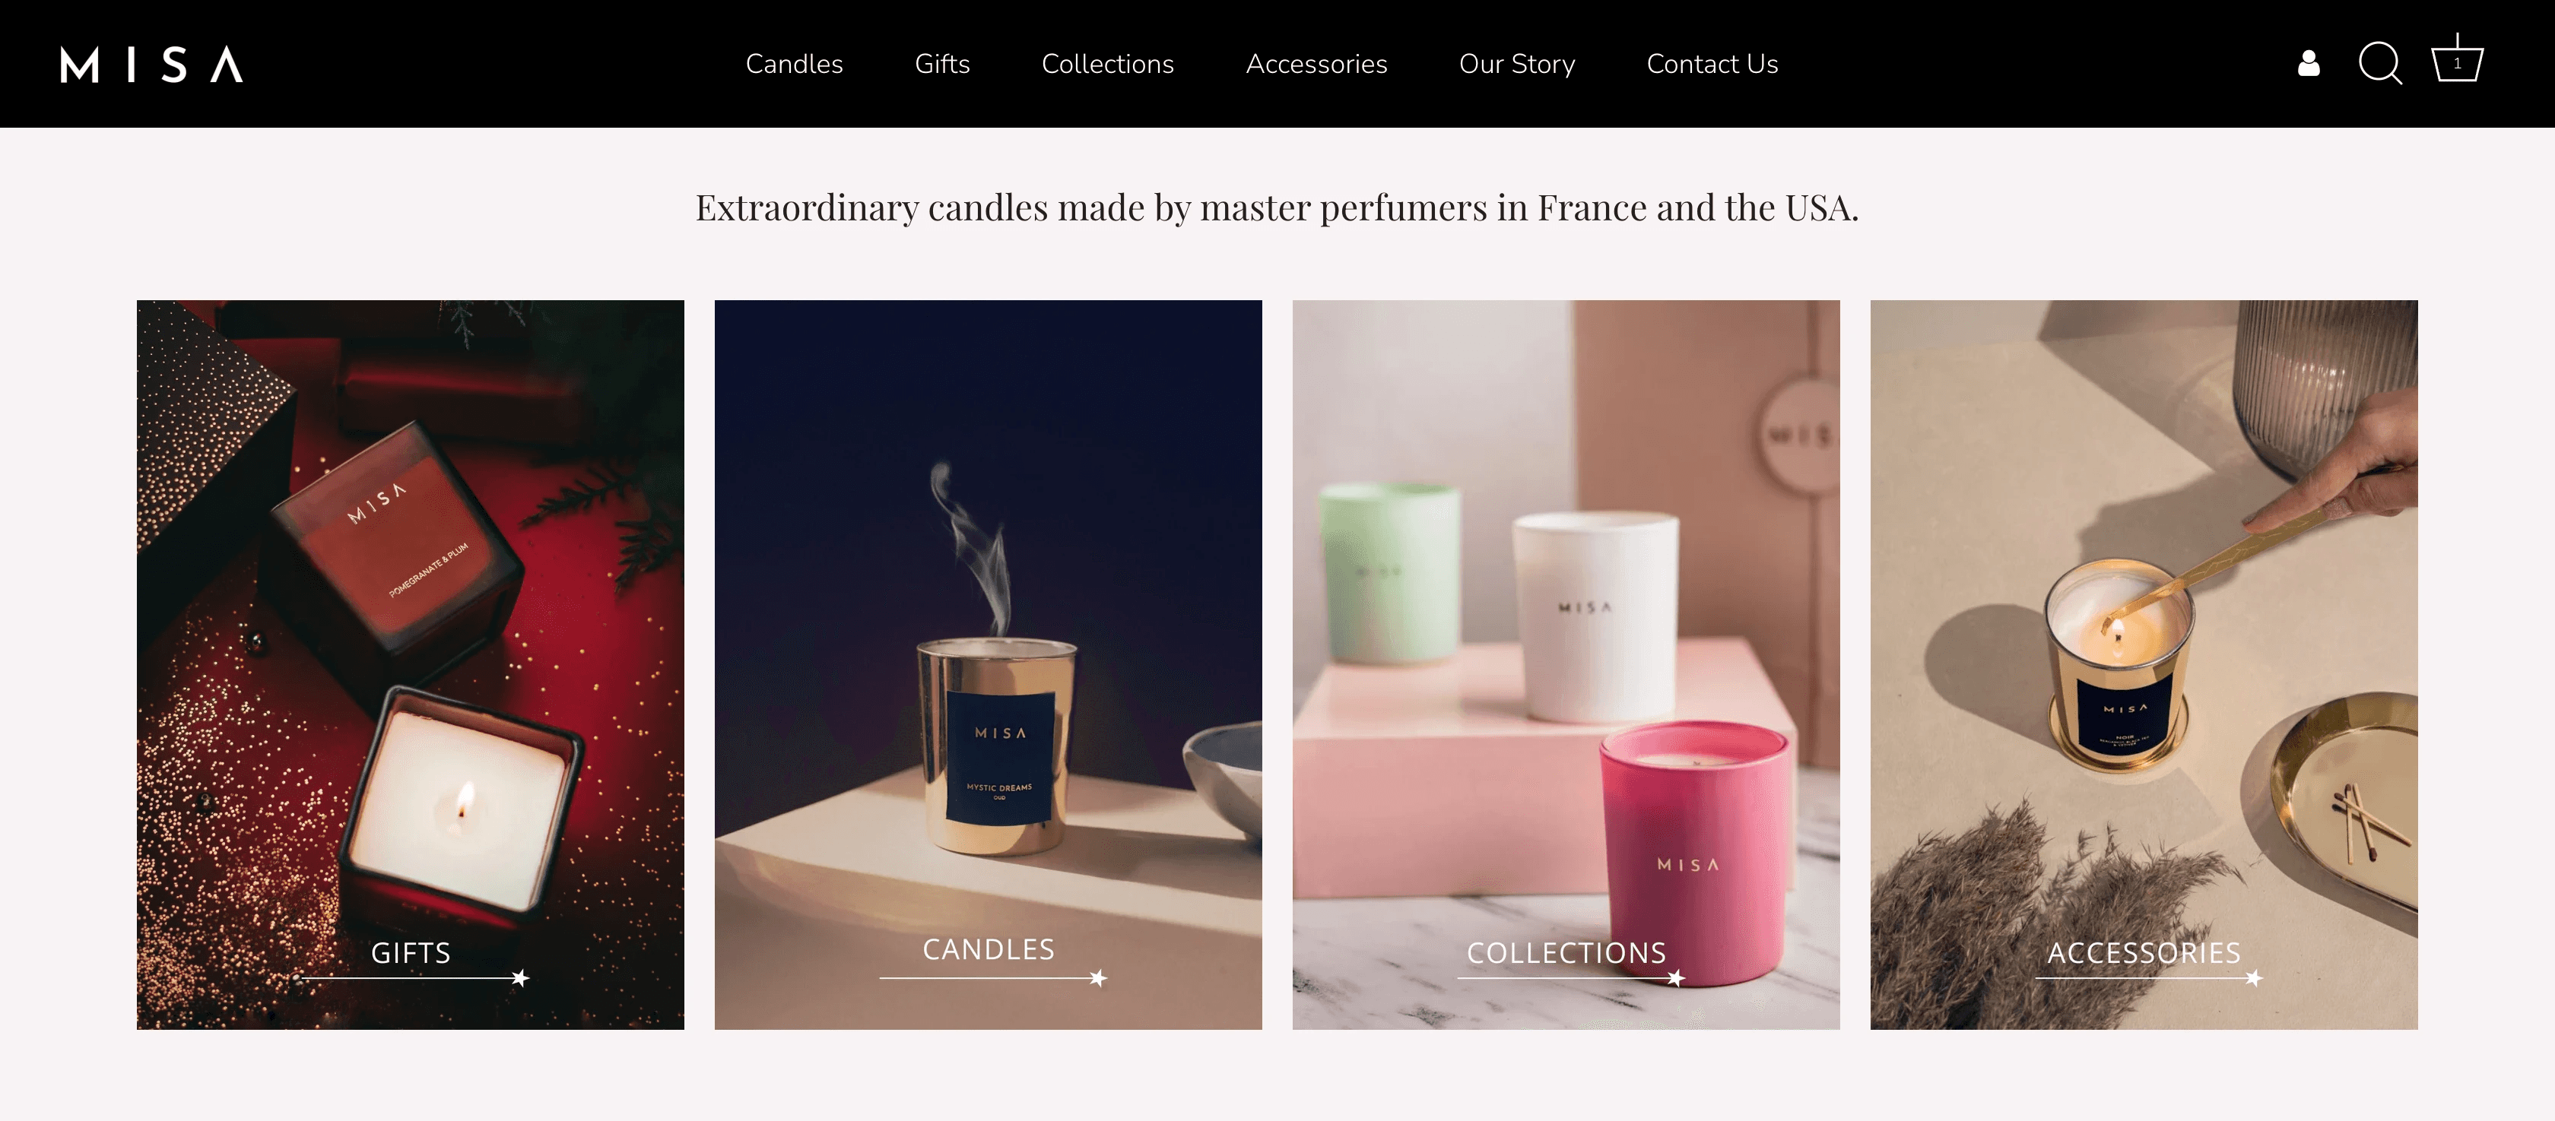Click the star arrow under ACCESSORIES
This screenshot has width=2555, height=1121.
pos(2253,978)
